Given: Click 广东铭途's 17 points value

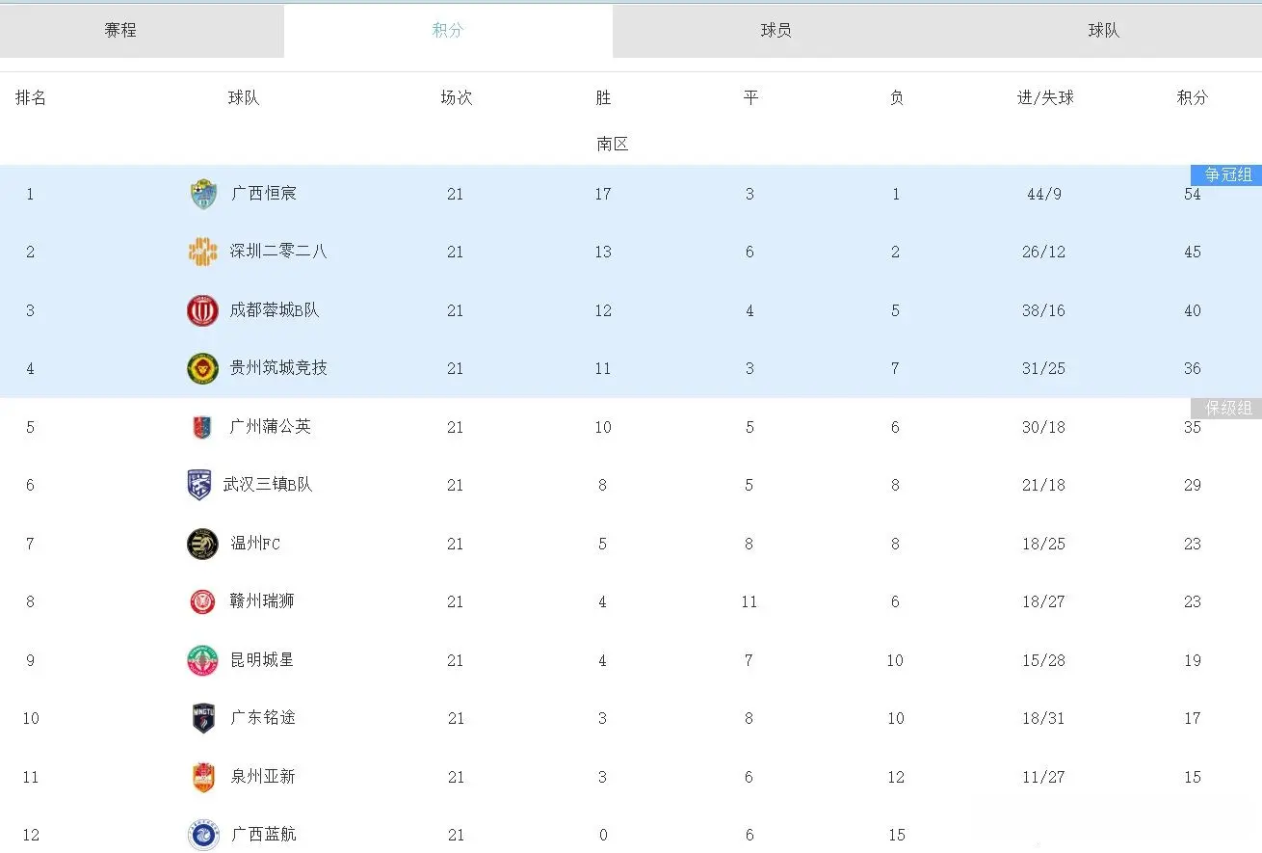Looking at the screenshot, I should click(1193, 719).
